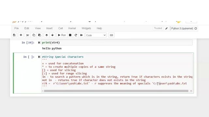Click the horizontal scrollbar of the cell
The width and height of the screenshot is (209, 117).
tap(116, 91)
